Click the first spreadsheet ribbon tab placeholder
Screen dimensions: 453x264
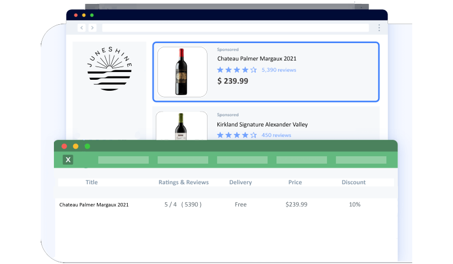coord(123,160)
